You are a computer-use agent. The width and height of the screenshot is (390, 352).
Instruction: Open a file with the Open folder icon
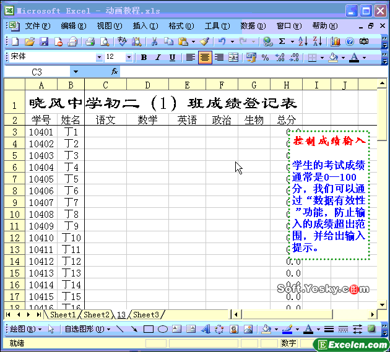pos(30,41)
